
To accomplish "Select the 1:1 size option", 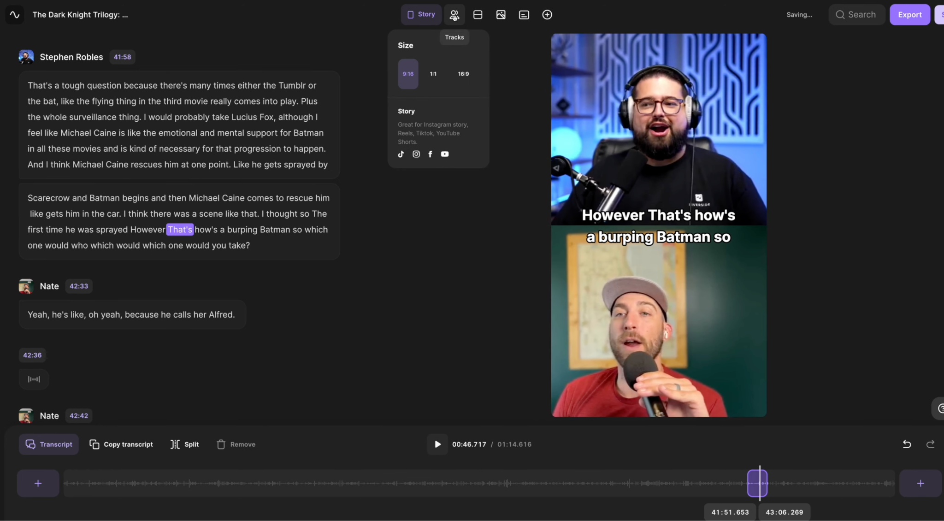I will coord(433,74).
